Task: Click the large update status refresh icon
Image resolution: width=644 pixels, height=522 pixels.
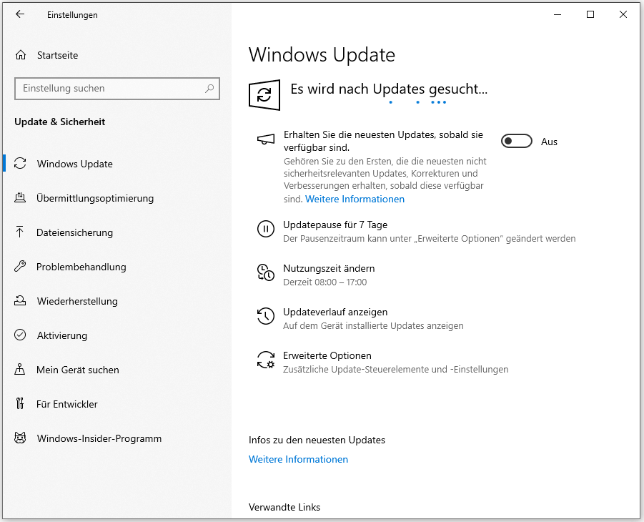Action: point(264,95)
